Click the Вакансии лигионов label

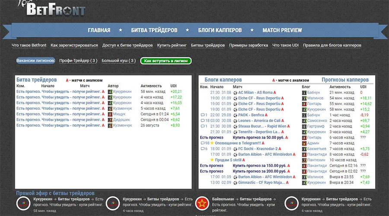point(36,61)
